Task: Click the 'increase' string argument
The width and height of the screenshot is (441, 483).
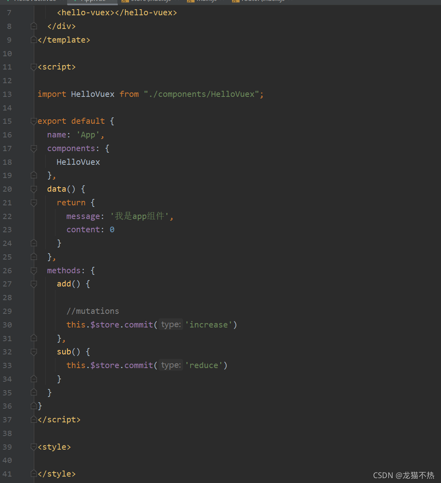Action: 209,325
